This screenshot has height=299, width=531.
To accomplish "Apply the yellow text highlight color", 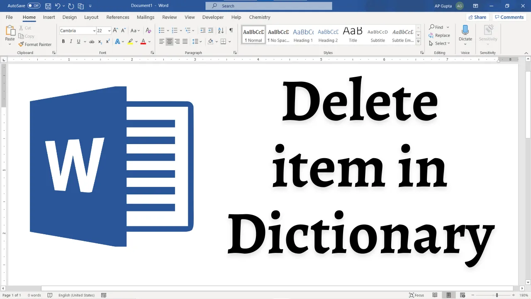I will 130,41.
